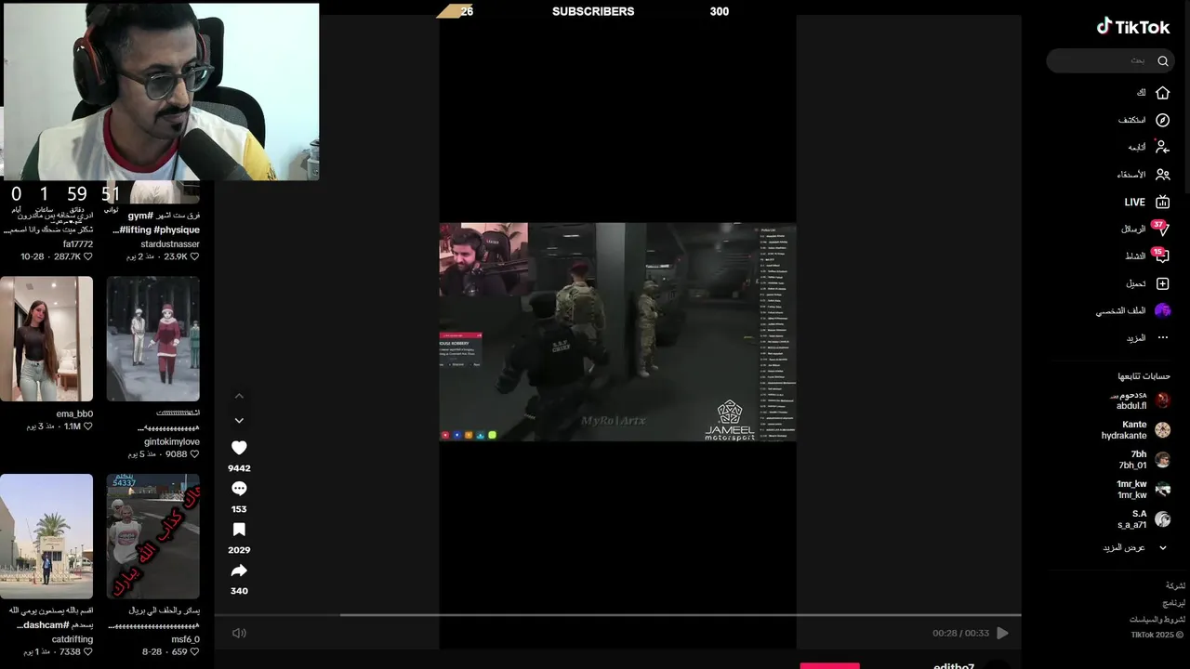Open the Friends menu item

(1144, 175)
